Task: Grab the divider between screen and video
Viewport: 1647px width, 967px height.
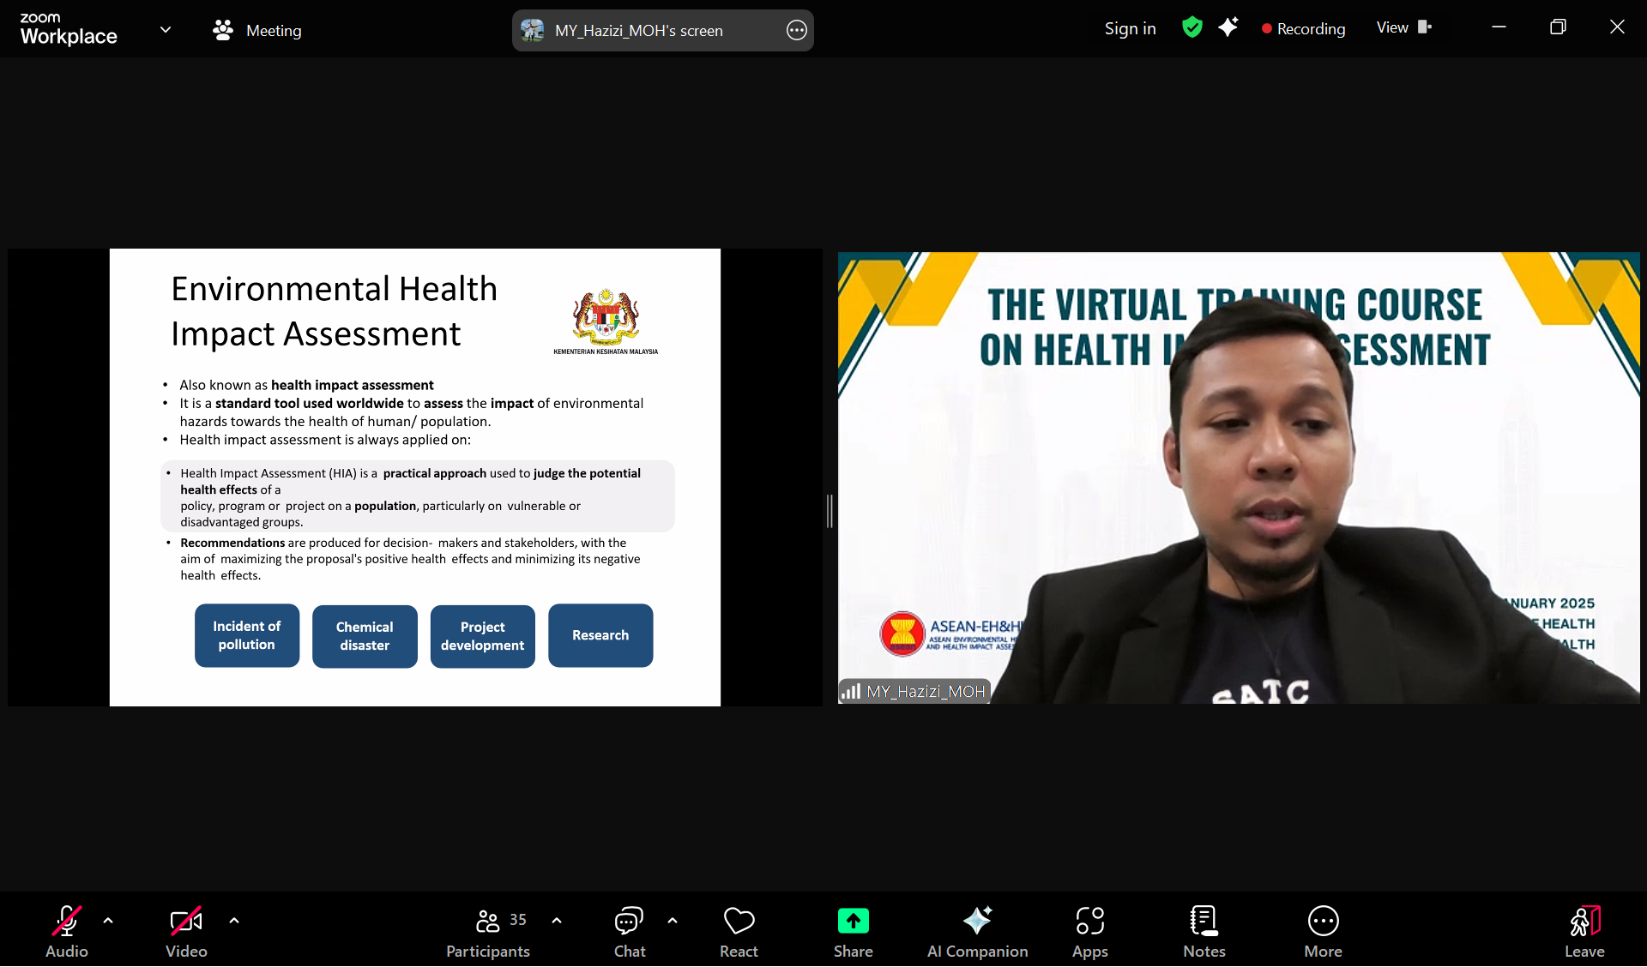Action: 830,511
